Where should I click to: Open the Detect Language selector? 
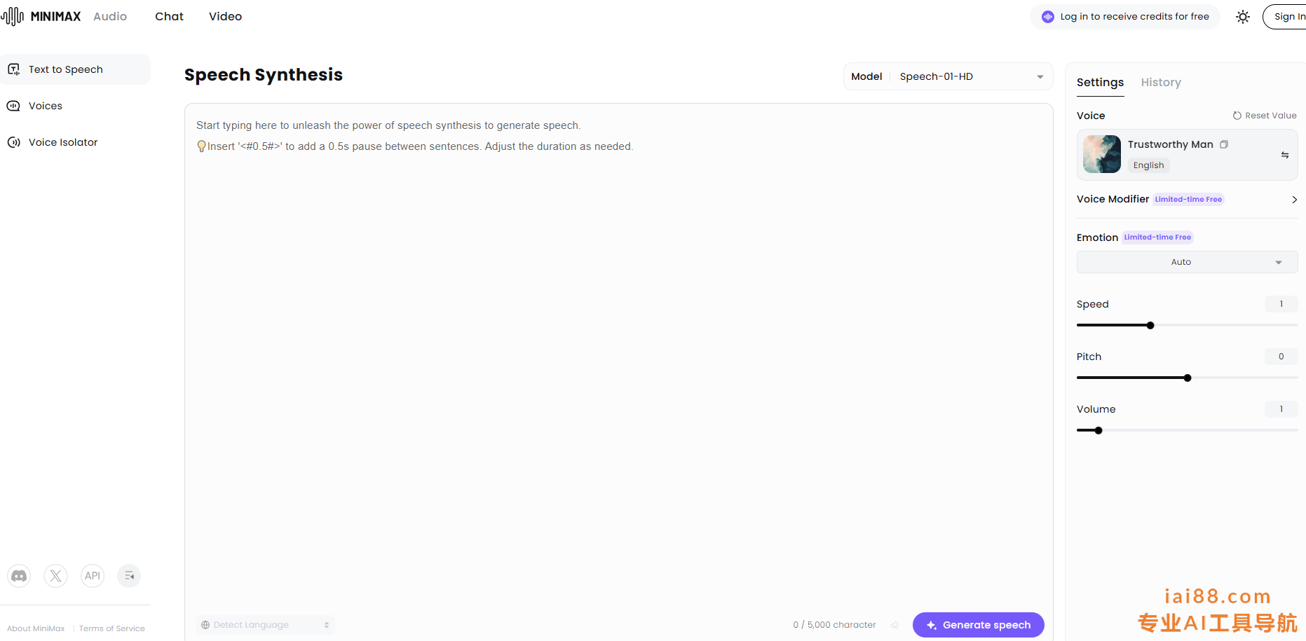coord(265,625)
